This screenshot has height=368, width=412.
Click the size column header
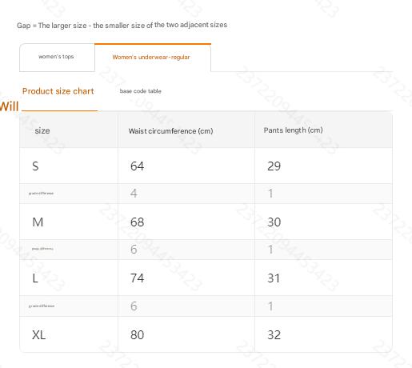[42, 130]
